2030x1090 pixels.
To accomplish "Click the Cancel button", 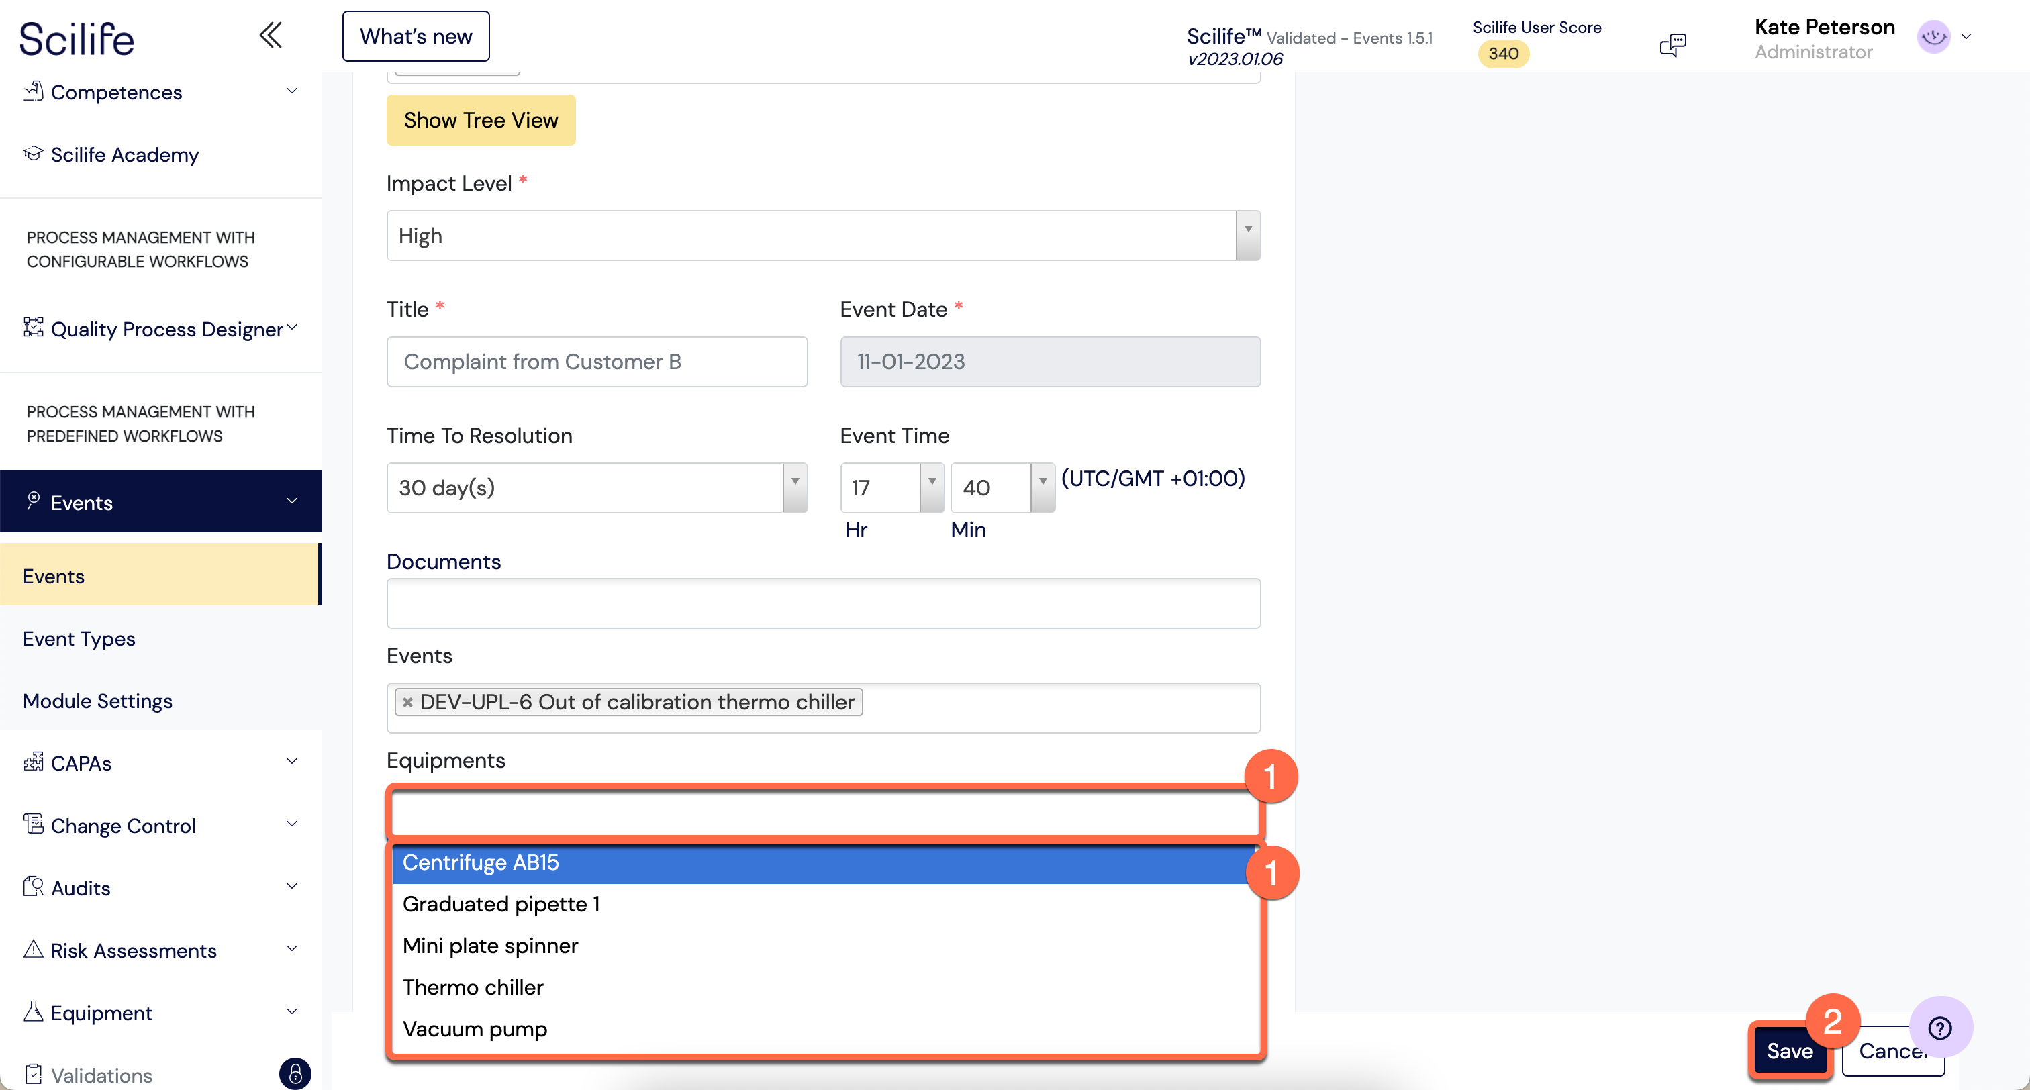I will [1893, 1050].
